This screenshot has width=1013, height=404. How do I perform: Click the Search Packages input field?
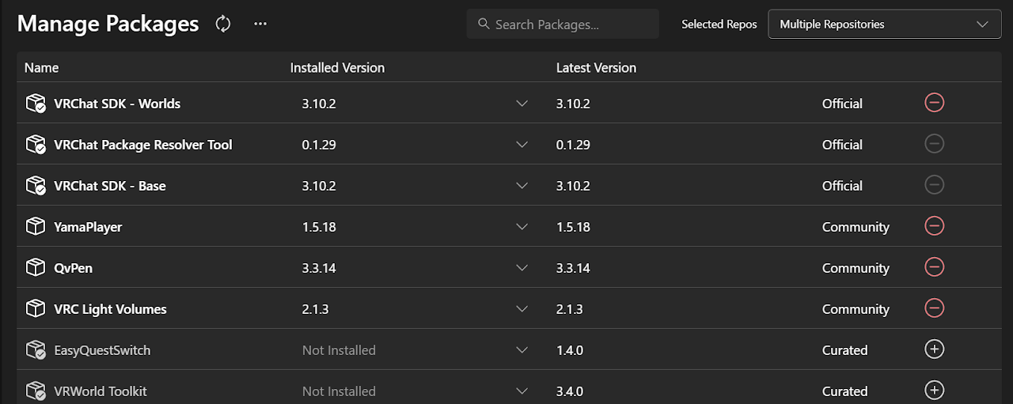[x=563, y=25]
